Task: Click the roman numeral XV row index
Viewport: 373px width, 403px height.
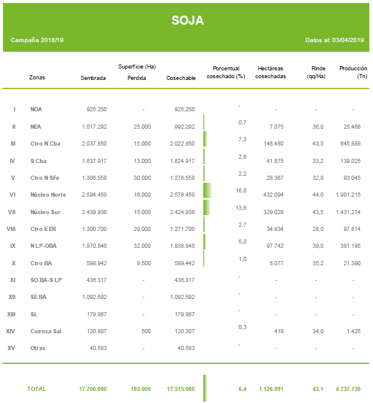Action: click(x=11, y=348)
